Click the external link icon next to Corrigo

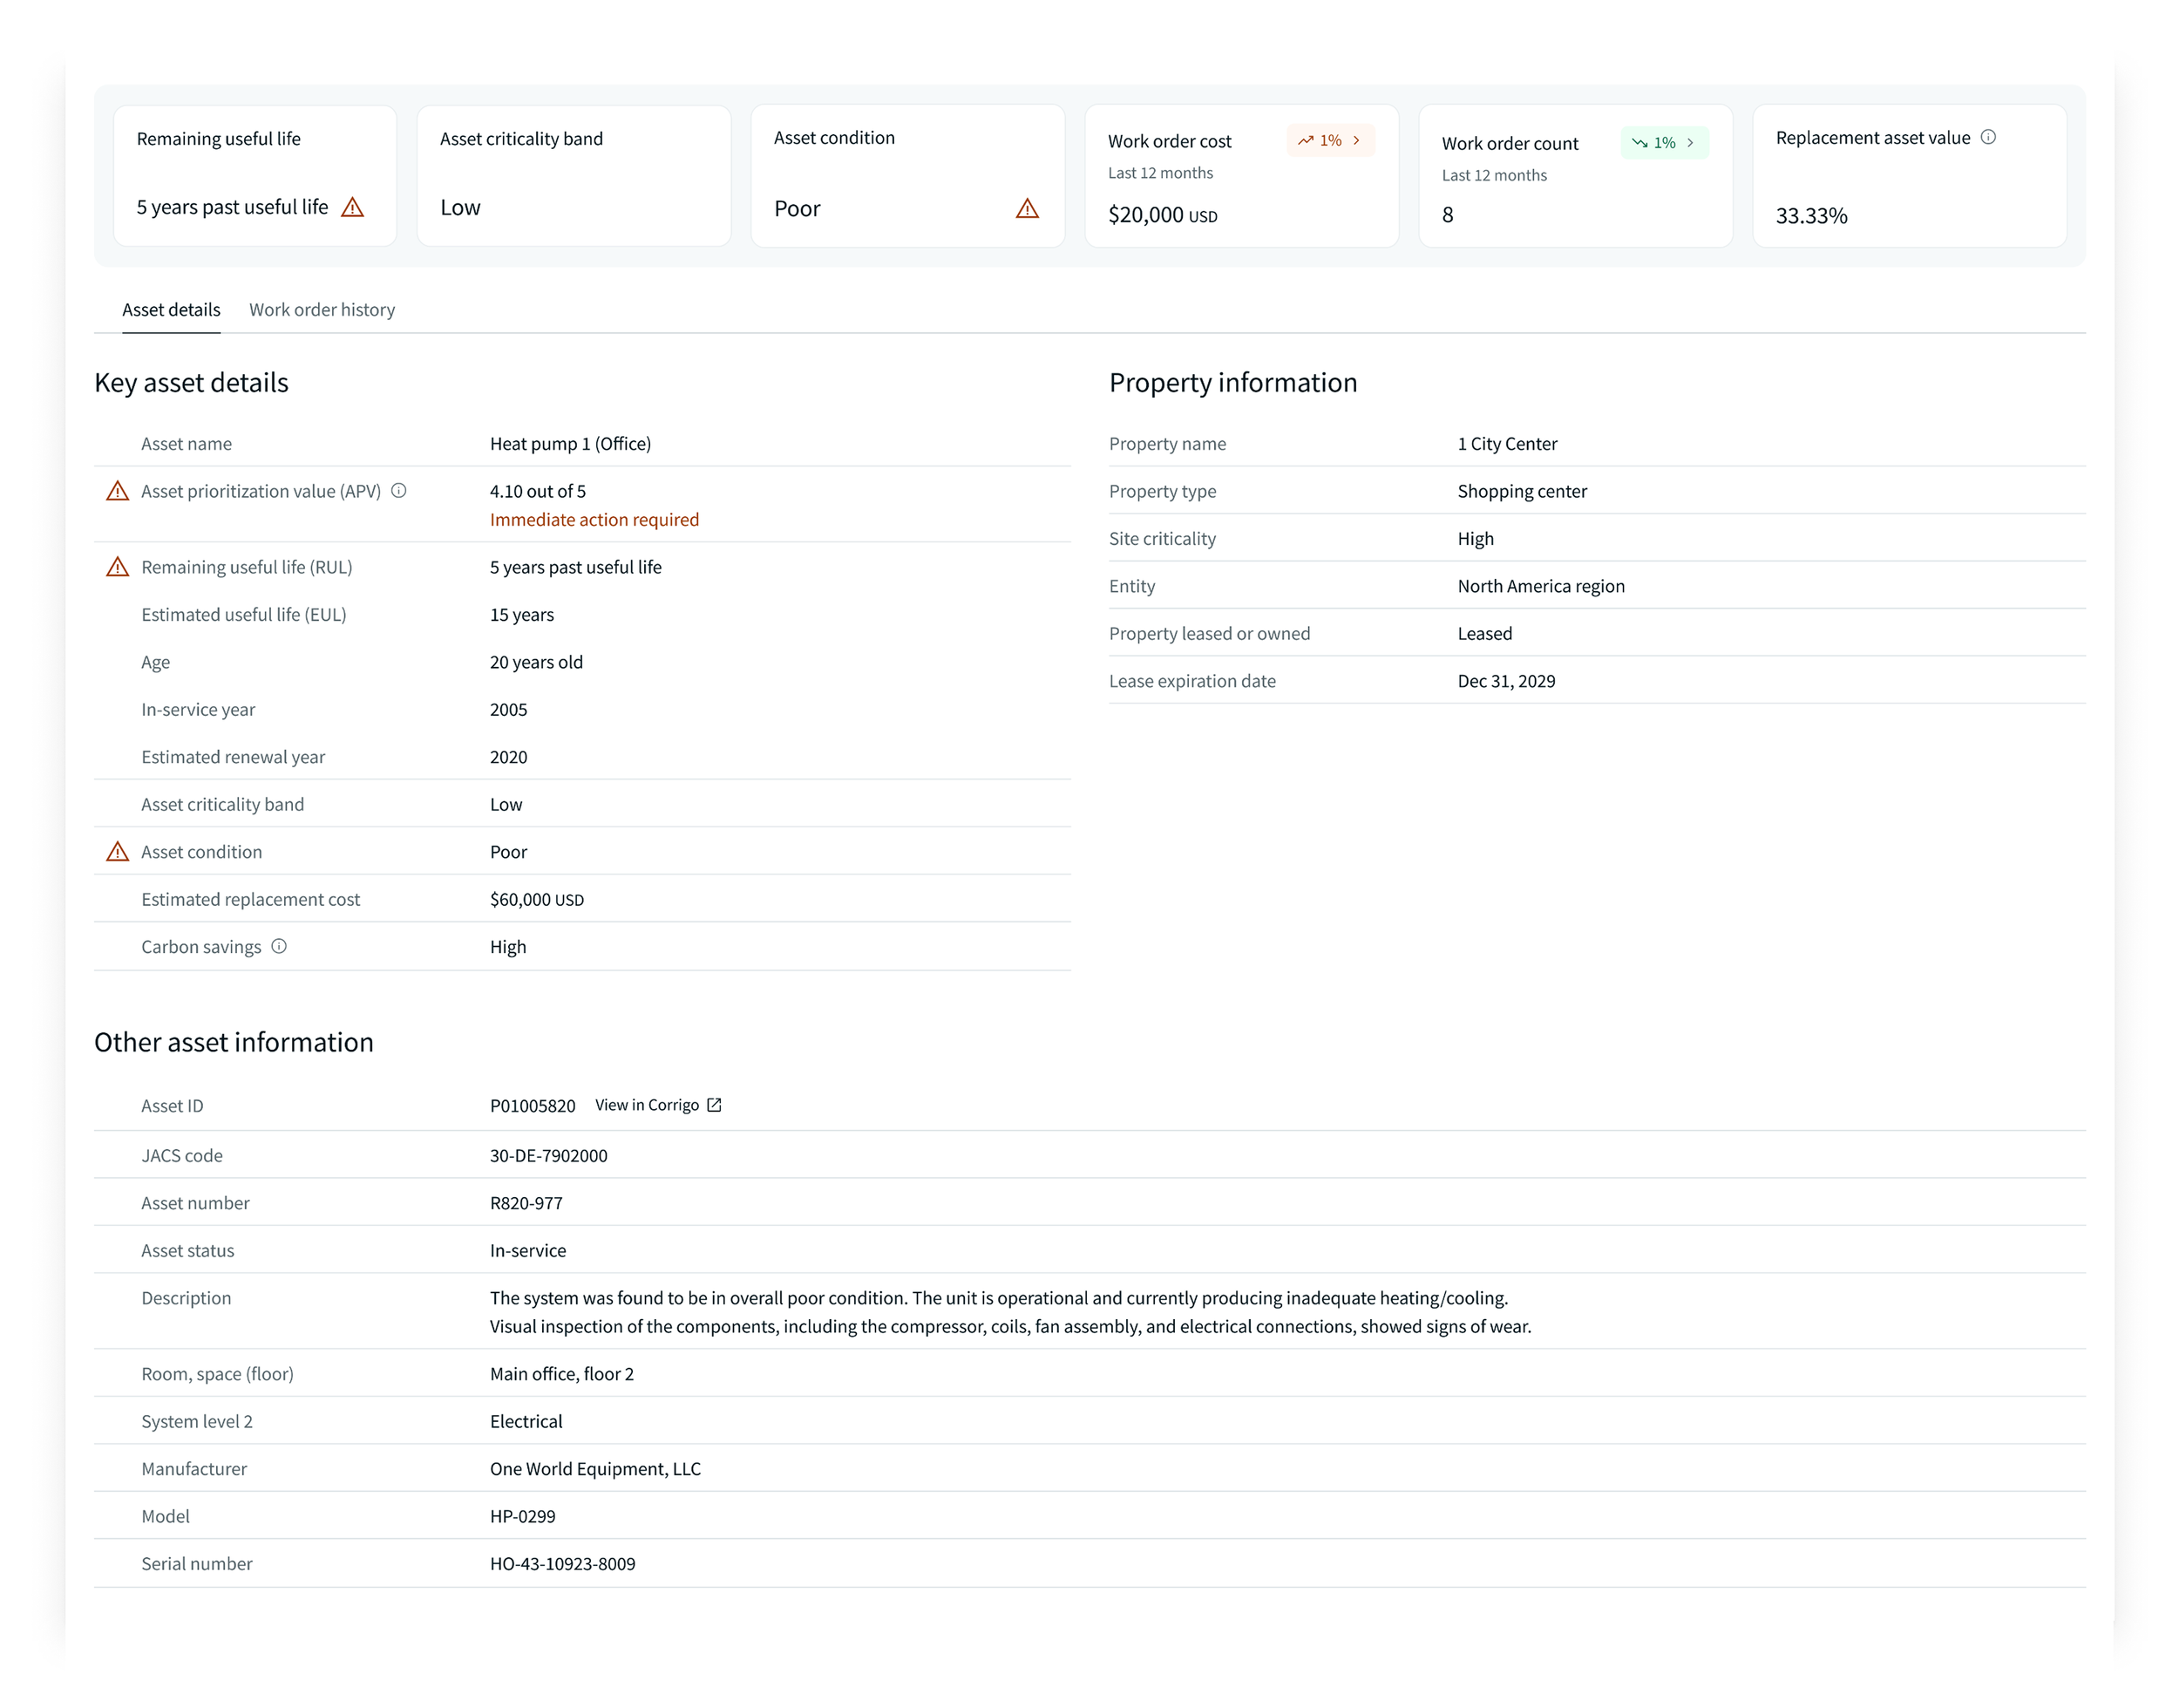tap(715, 1105)
